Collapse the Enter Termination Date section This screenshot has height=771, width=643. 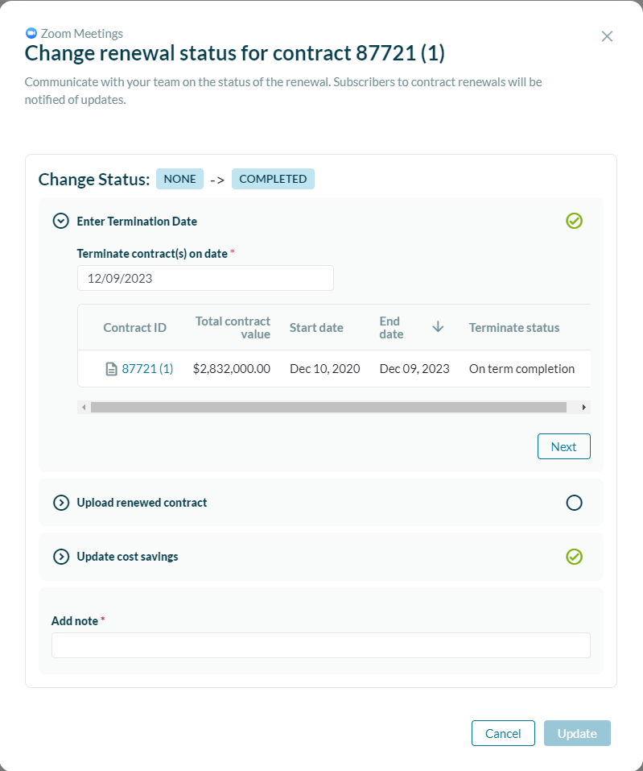coord(61,222)
